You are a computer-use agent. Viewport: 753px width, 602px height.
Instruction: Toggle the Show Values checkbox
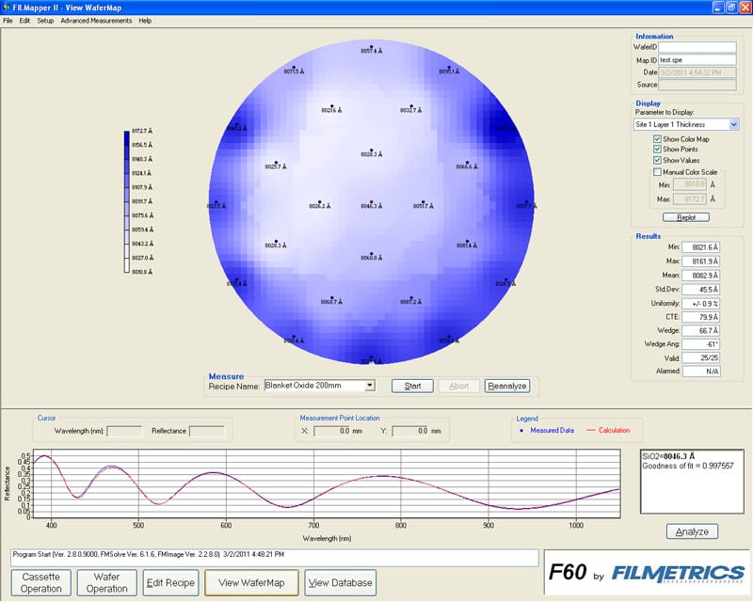click(x=657, y=161)
